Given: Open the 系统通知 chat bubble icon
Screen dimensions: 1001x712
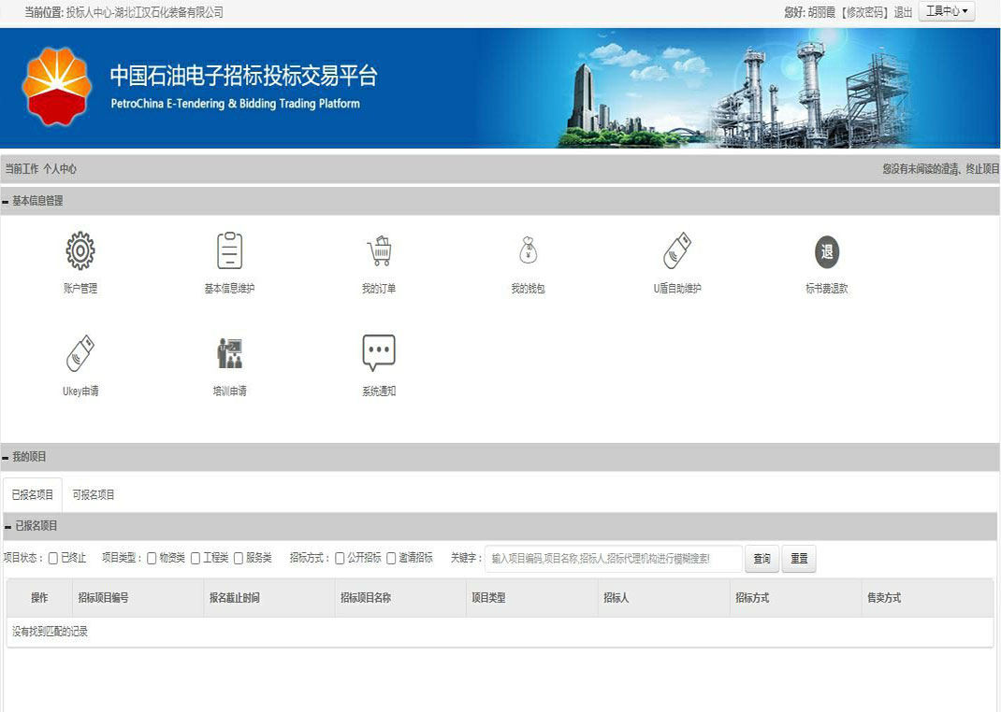Looking at the screenshot, I should click(x=379, y=352).
